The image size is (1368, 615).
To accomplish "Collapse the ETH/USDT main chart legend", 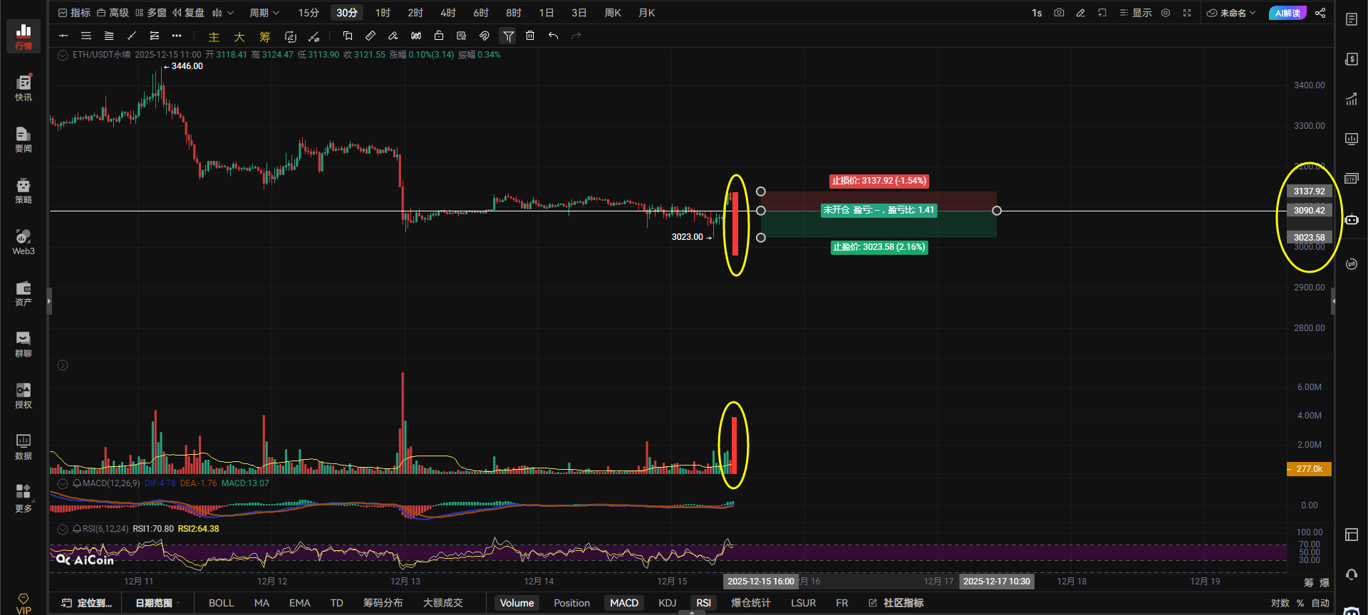I will 63,55.
